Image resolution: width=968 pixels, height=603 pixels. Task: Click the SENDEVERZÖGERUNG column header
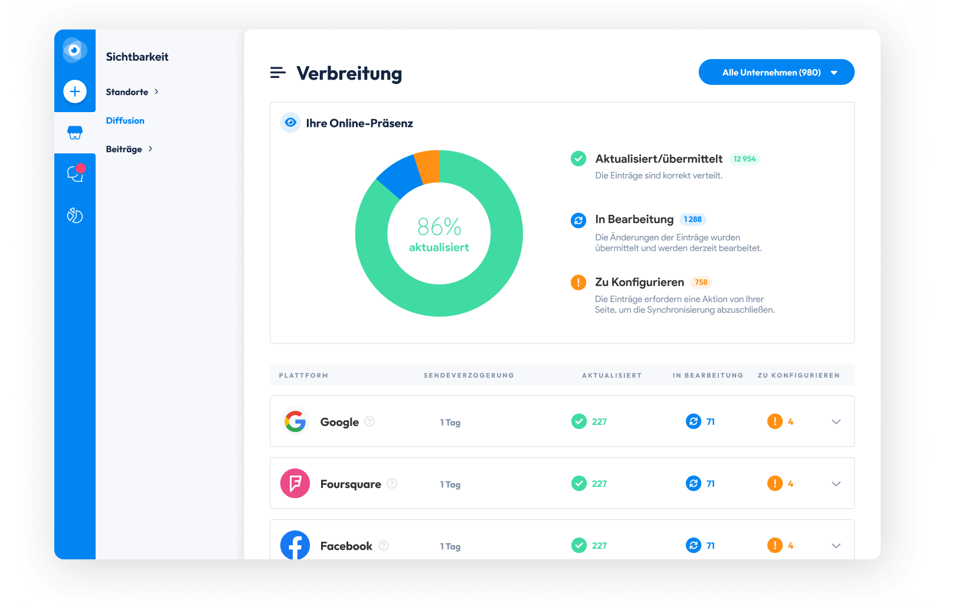[469, 375]
